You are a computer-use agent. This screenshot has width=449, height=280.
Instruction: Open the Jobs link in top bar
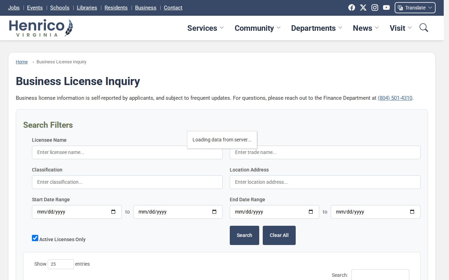14,8
